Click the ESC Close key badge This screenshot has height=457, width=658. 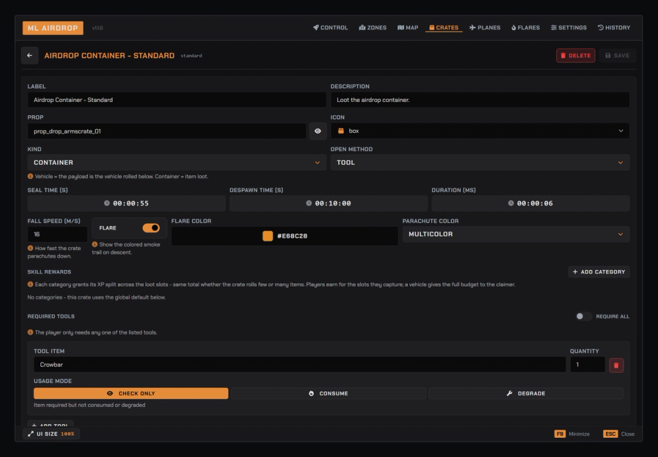611,434
